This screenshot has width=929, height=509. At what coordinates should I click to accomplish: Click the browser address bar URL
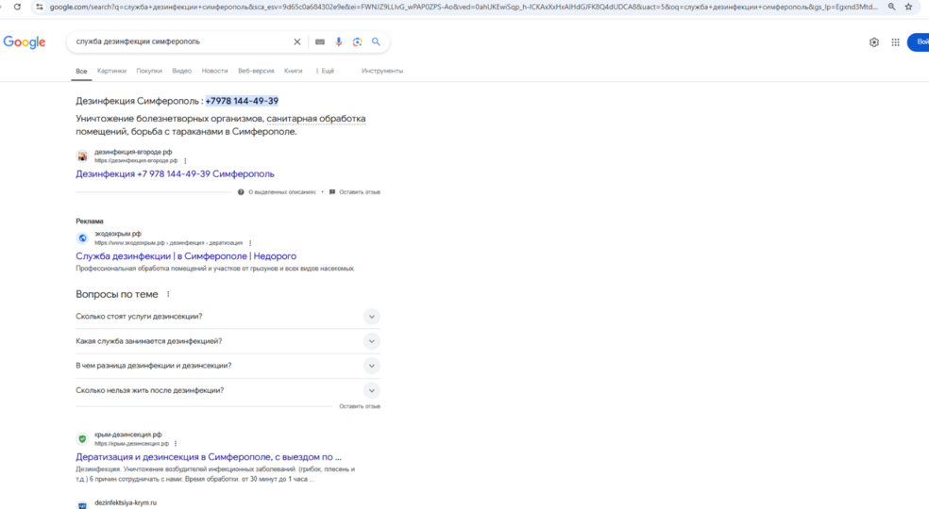(x=462, y=8)
